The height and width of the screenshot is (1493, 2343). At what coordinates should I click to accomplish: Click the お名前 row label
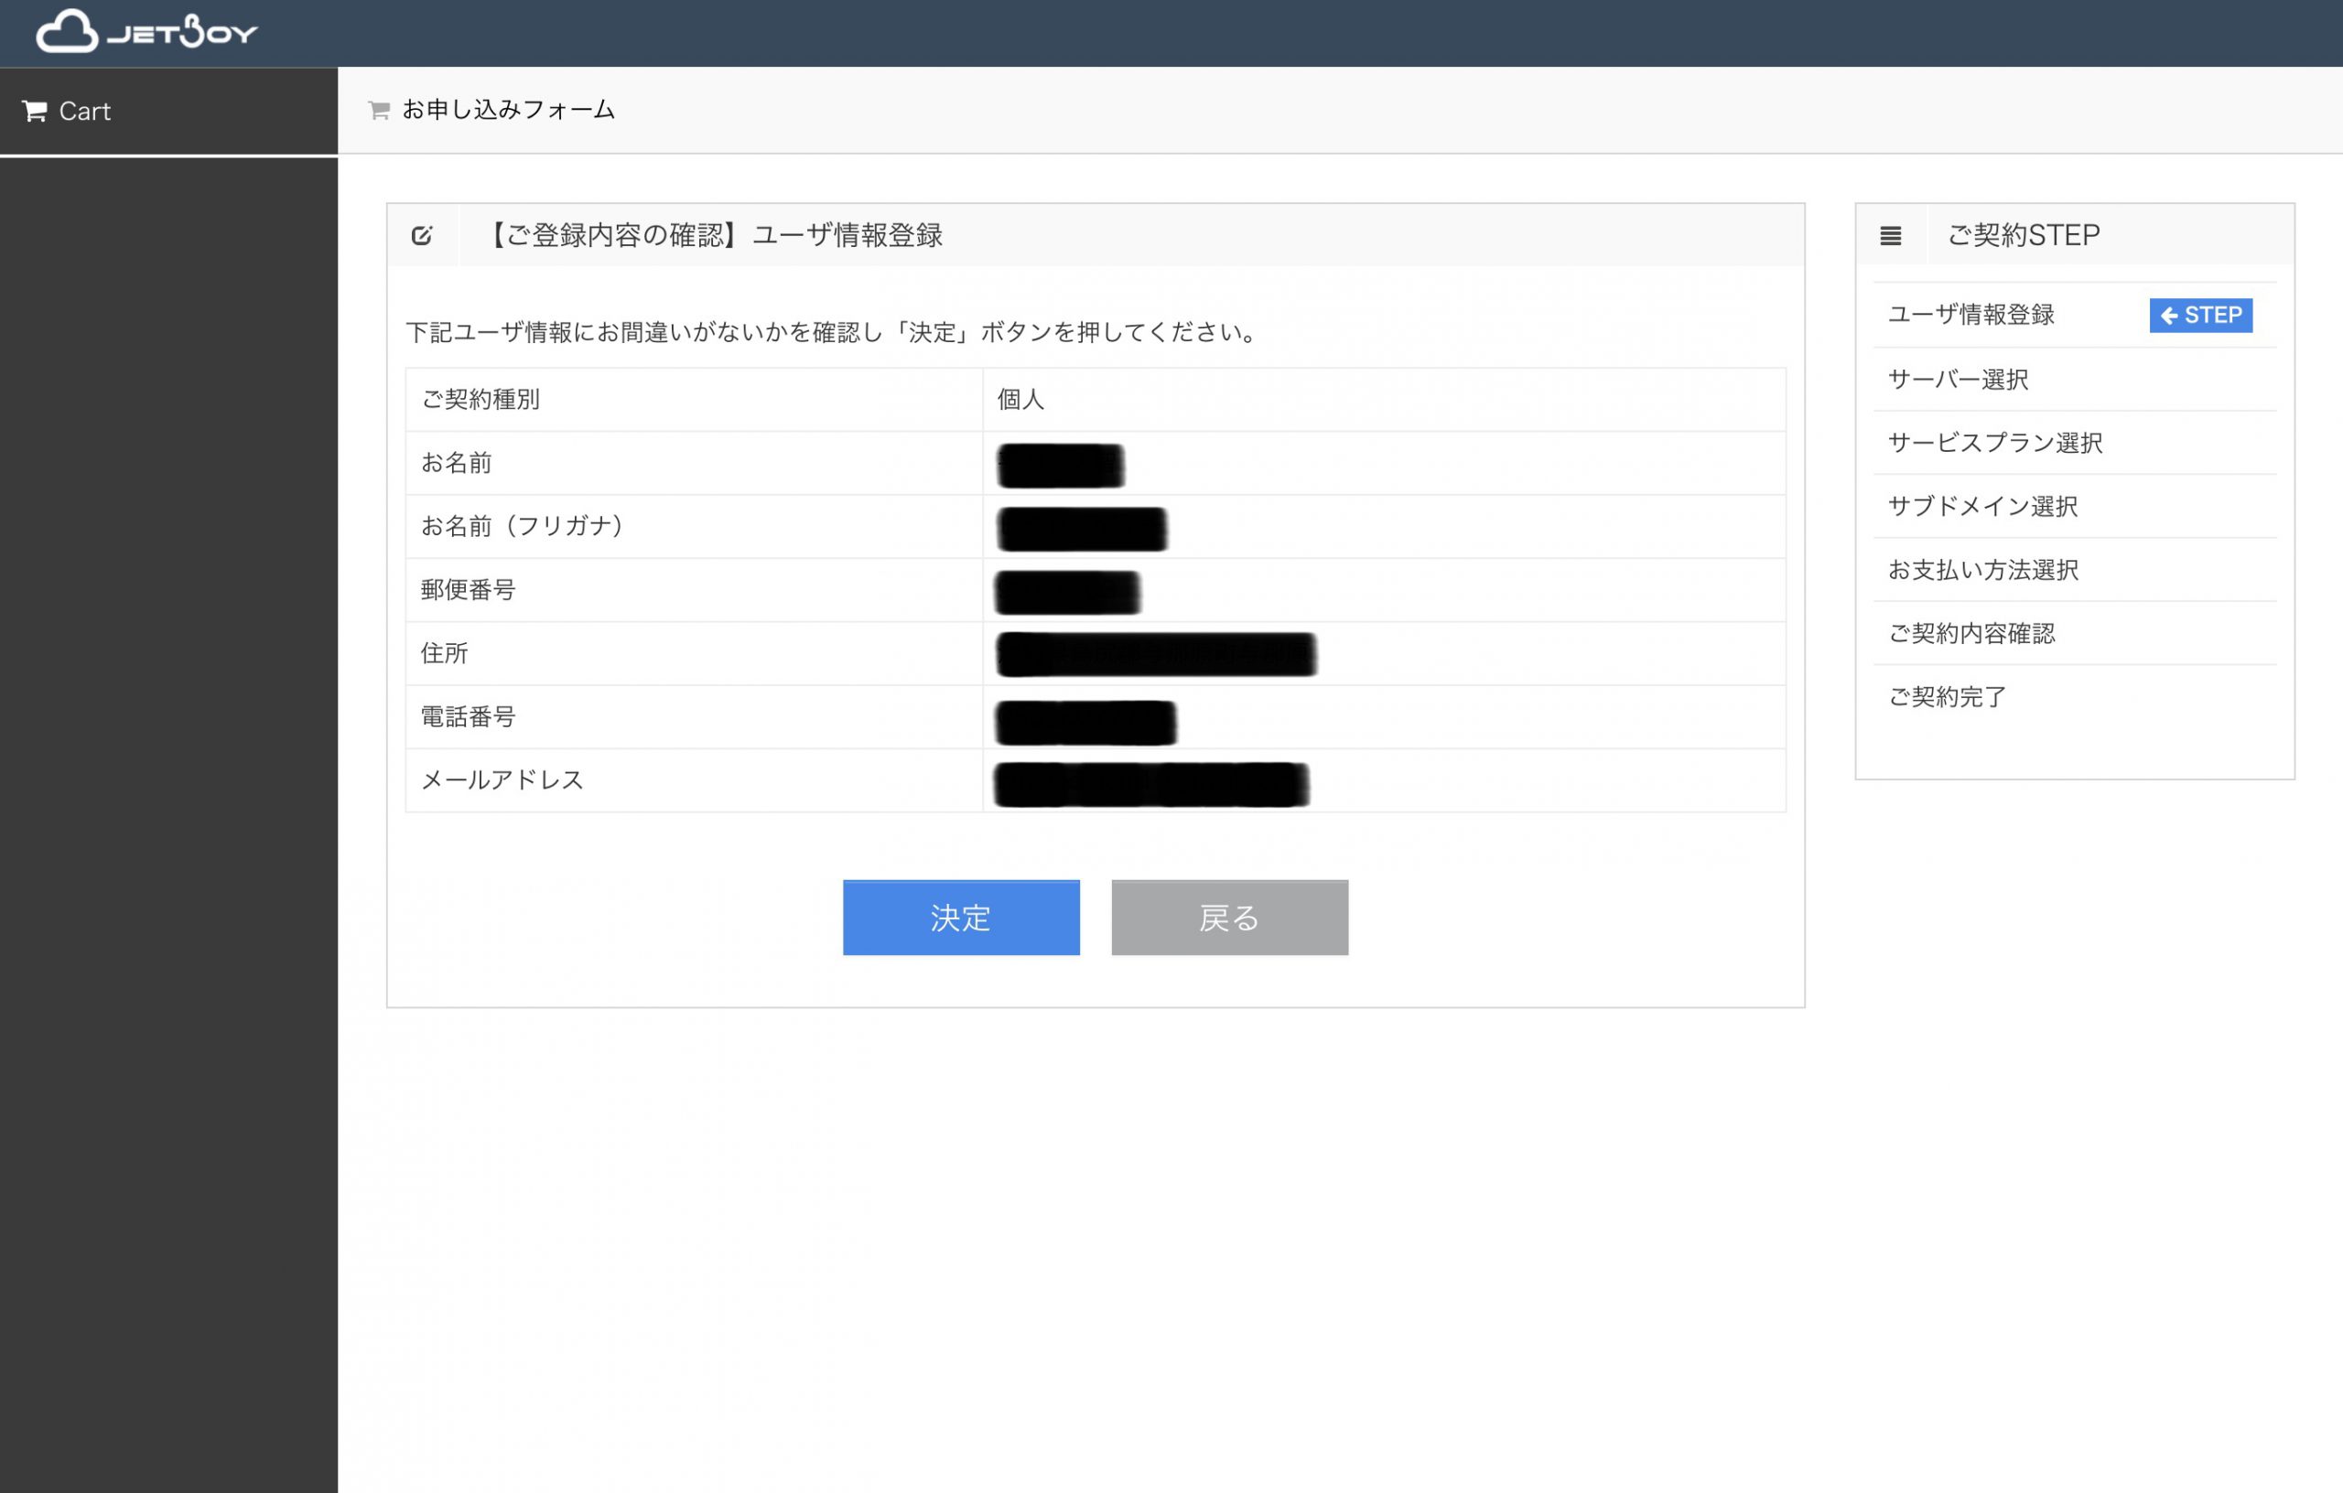tap(457, 463)
